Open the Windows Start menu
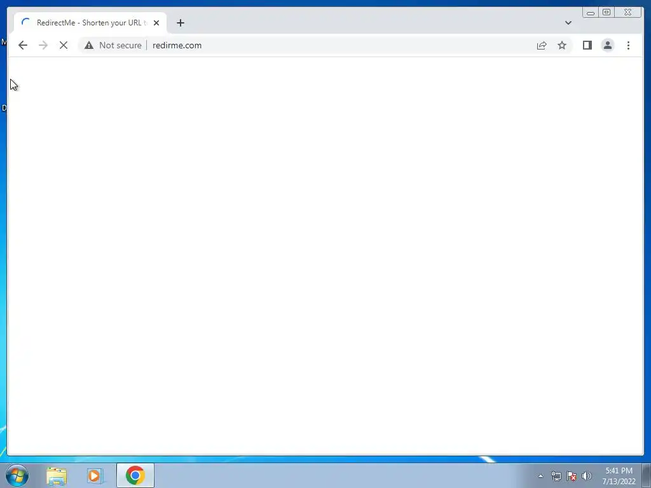 tap(17, 475)
